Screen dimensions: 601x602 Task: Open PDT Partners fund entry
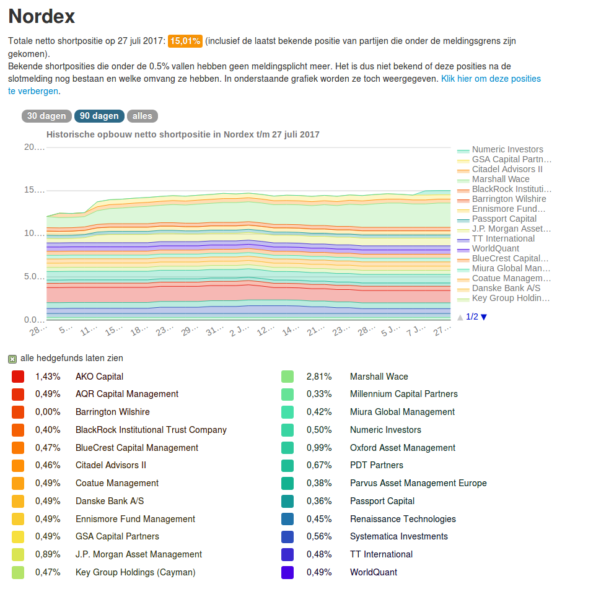376,465
